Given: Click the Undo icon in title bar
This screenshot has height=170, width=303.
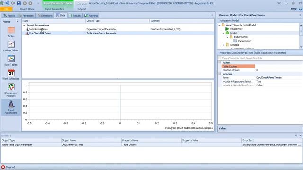Looking at the screenshot, I should pos(7,3).
